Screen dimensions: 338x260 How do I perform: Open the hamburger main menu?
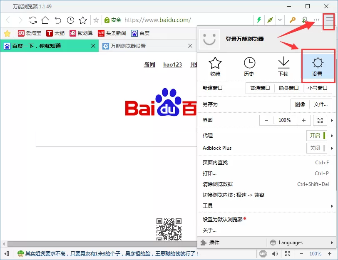[x=329, y=20]
